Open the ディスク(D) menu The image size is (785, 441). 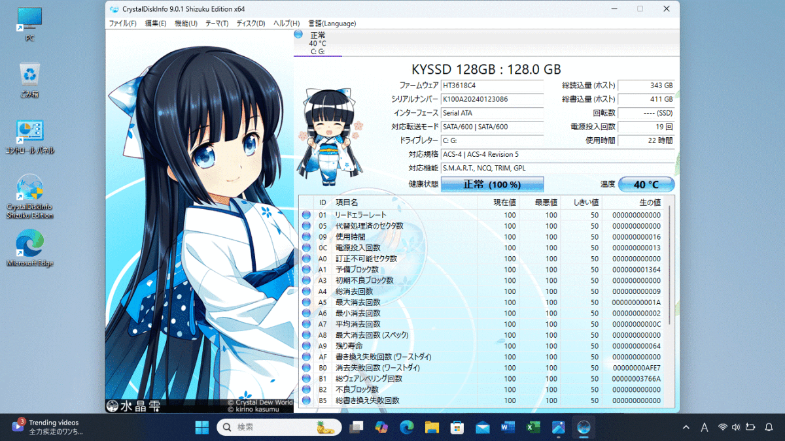click(251, 24)
